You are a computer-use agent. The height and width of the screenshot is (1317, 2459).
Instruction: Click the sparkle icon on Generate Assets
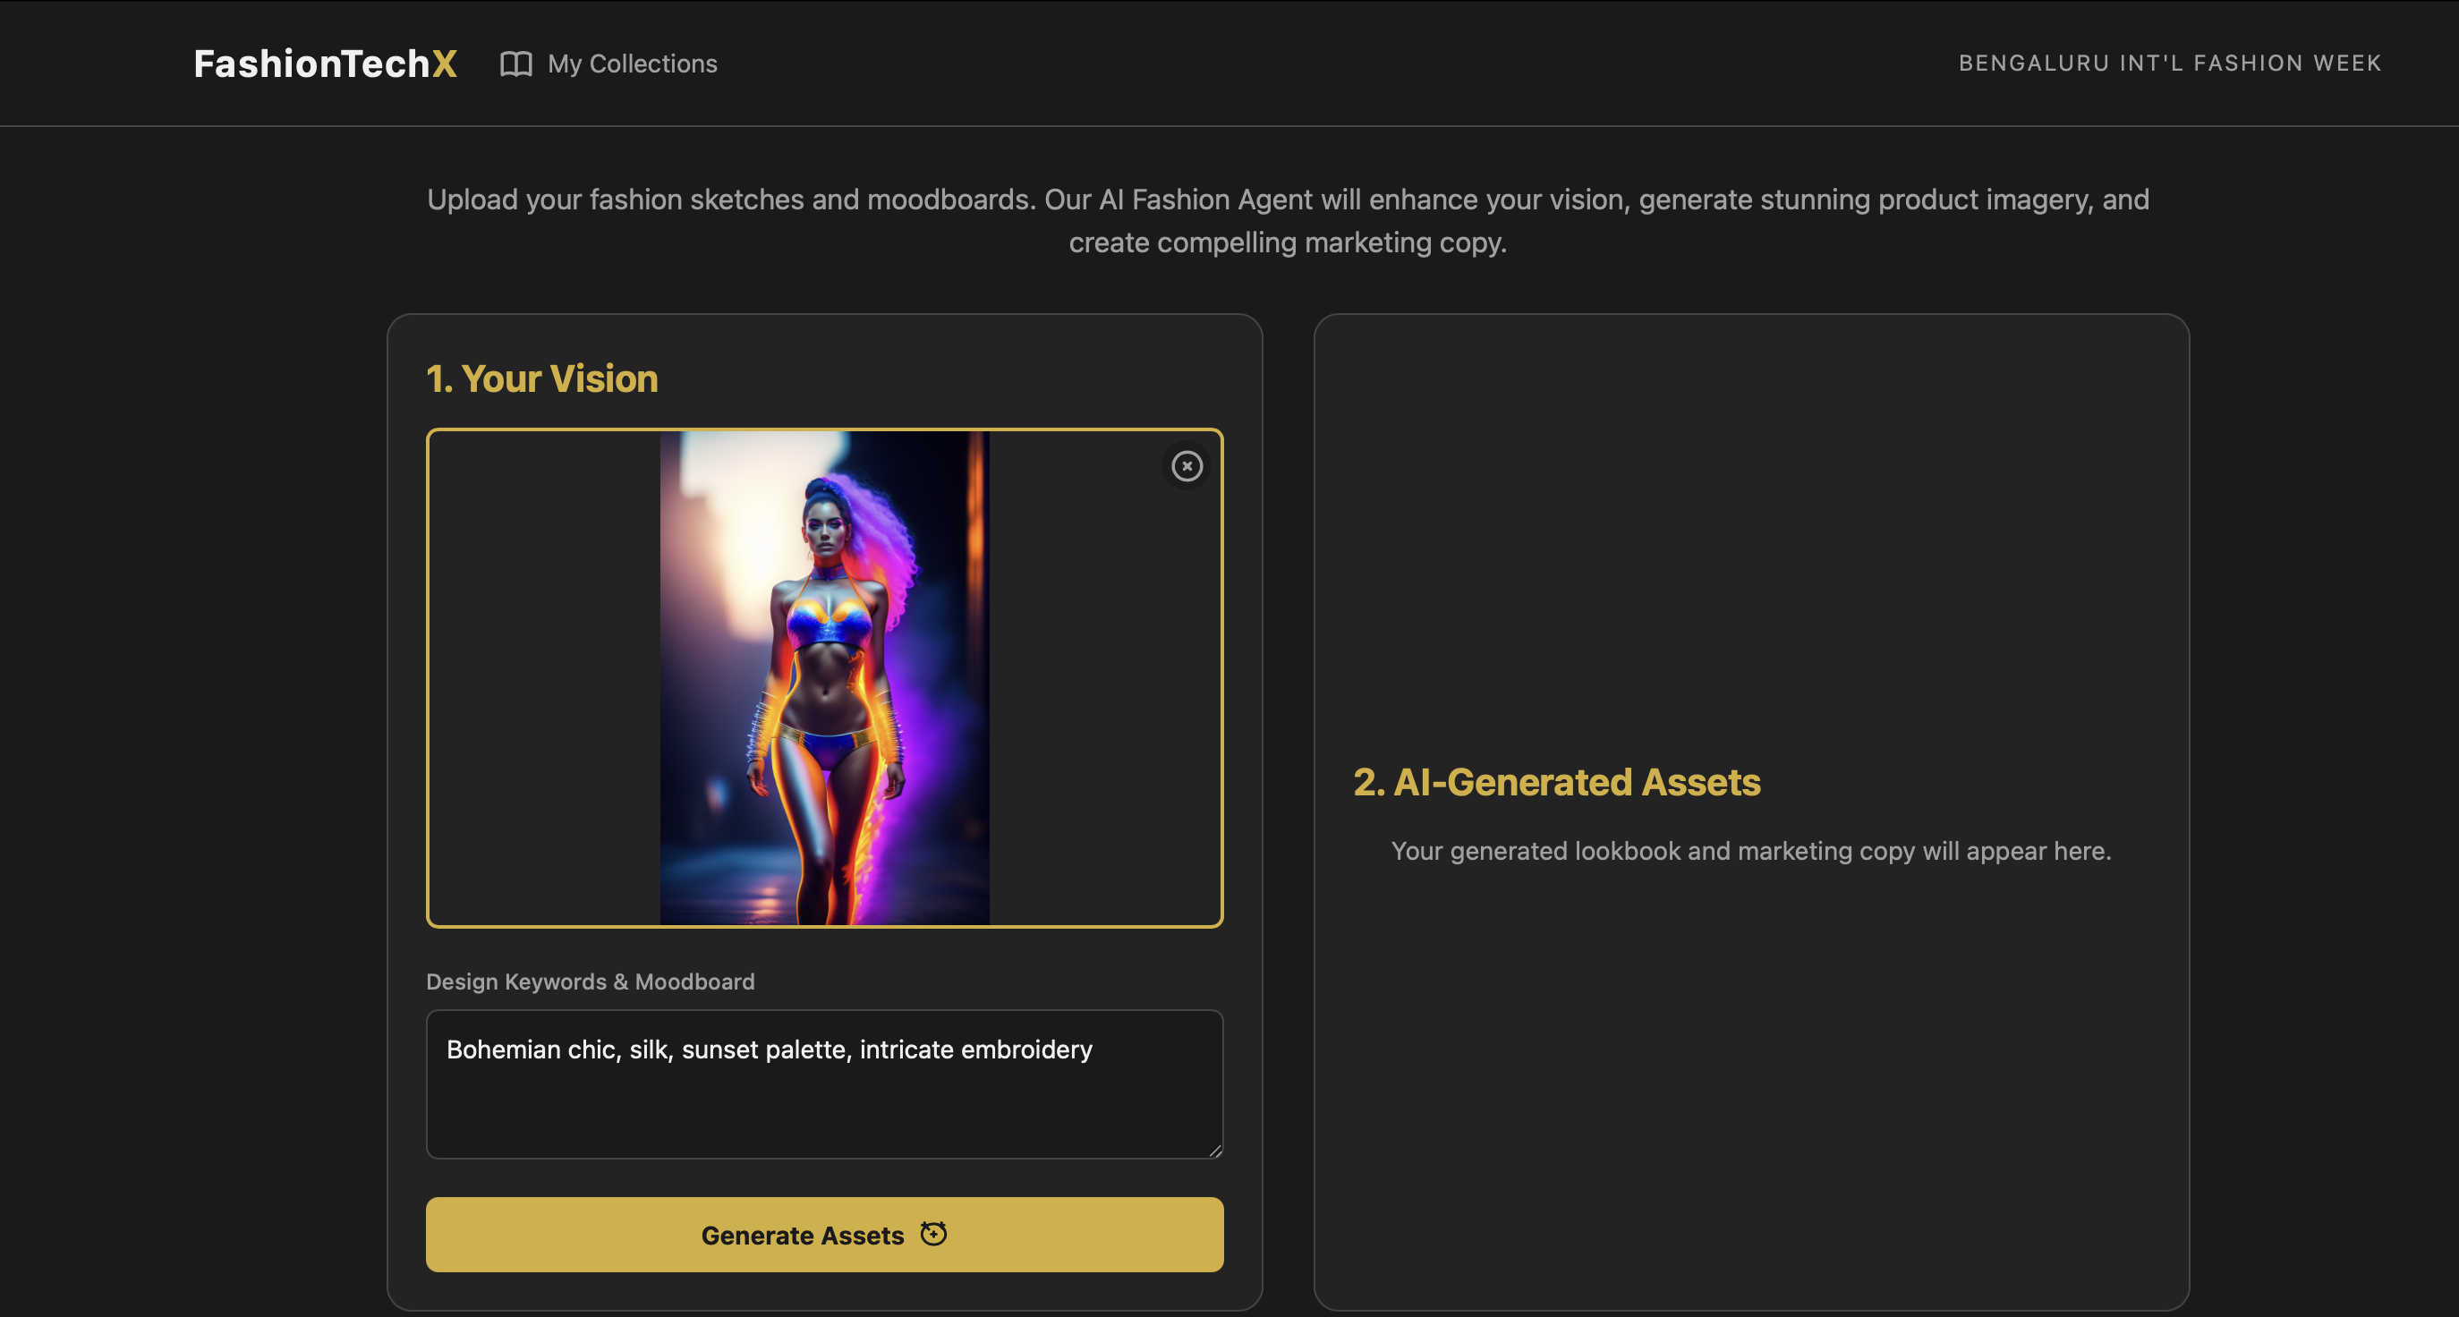pos(933,1234)
